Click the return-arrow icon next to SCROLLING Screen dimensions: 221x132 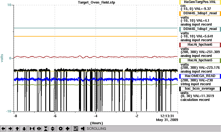[83, 129]
